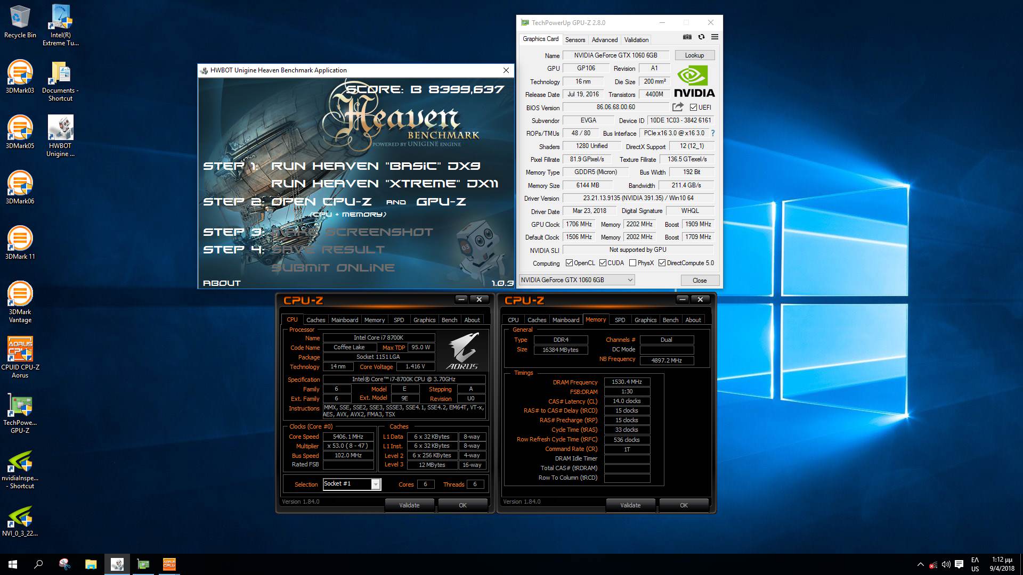Select the nvidiaInspector shortcut desktop icon
Screen dimensions: 1023x575
click(x=20, y=469)
